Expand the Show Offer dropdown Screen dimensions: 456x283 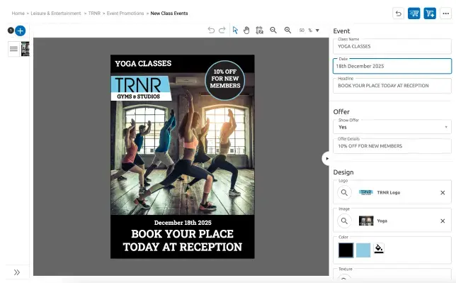pyautogui.click(x=392, y=127)
